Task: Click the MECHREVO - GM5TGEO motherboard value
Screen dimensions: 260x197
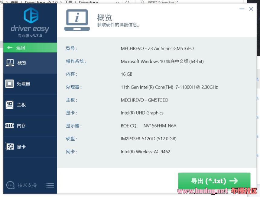Action: tap(145, 100)
